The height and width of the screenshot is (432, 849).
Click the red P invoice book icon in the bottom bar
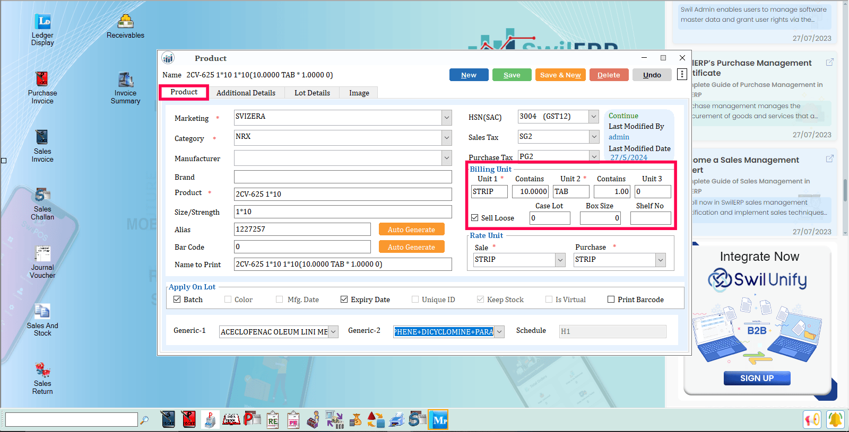189,419
